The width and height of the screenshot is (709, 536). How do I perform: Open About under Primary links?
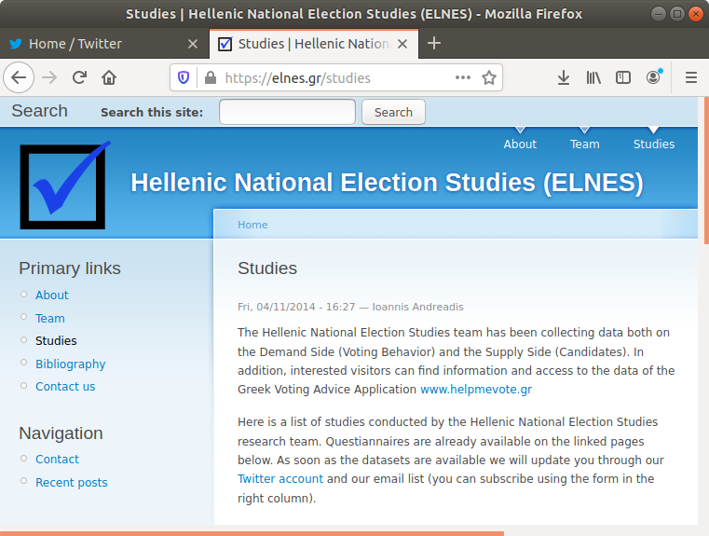52,295
